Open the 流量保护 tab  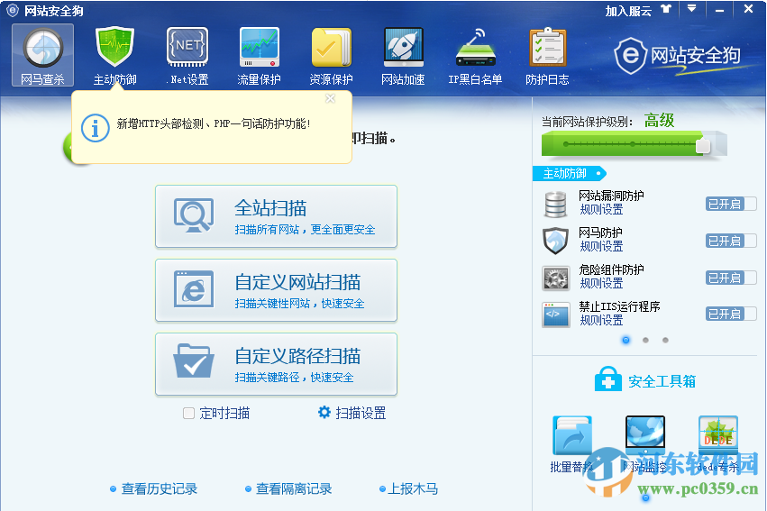click(260, 55)
